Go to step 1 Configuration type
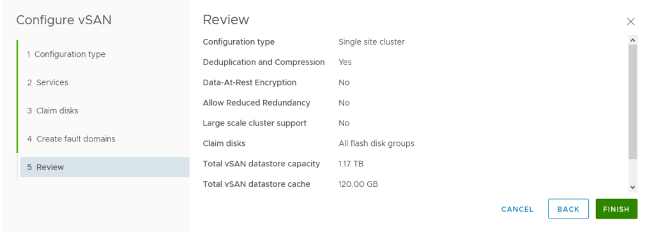Viewport: 654px width, 232px height. (x=66, y=54)
